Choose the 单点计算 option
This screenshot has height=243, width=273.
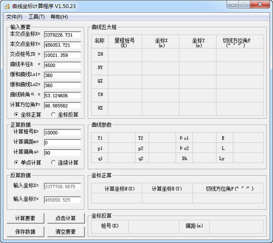(x=17, y=162)
